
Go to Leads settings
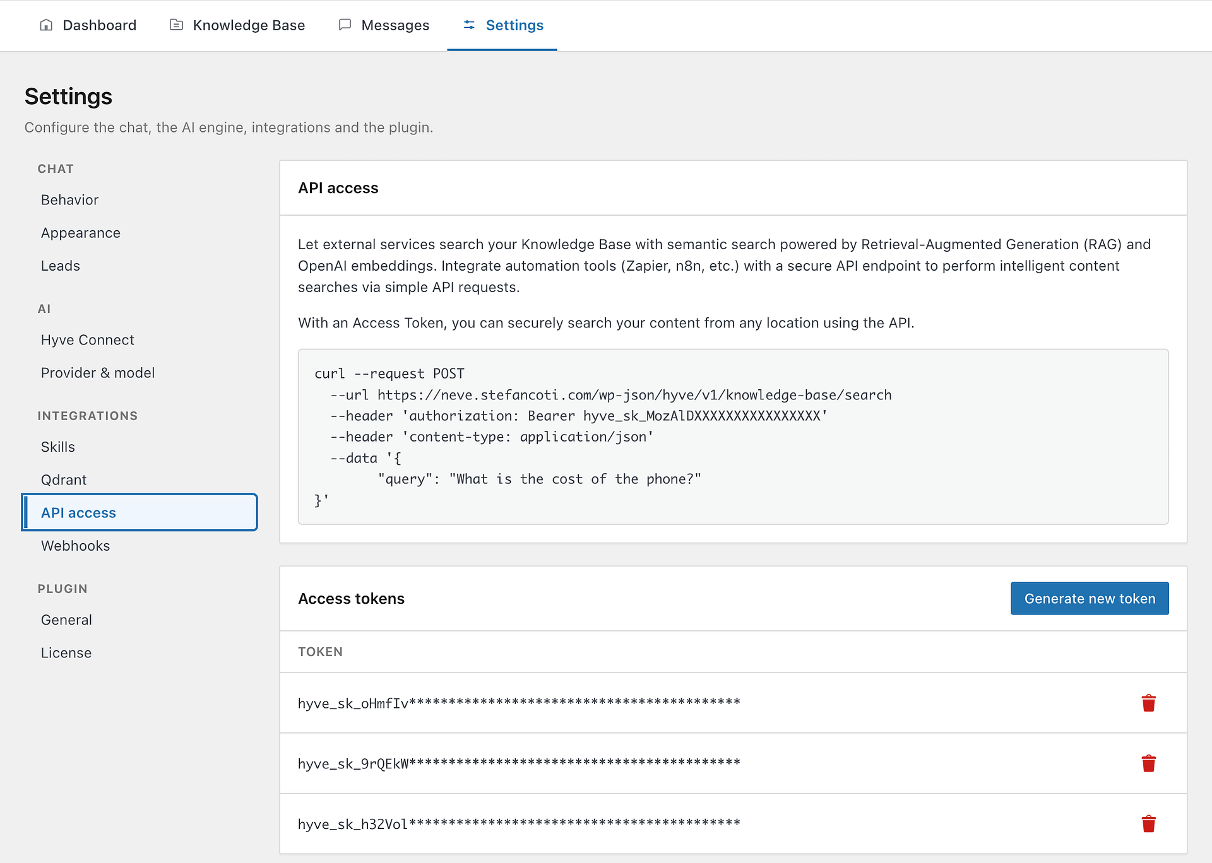(x=139, y=266)
